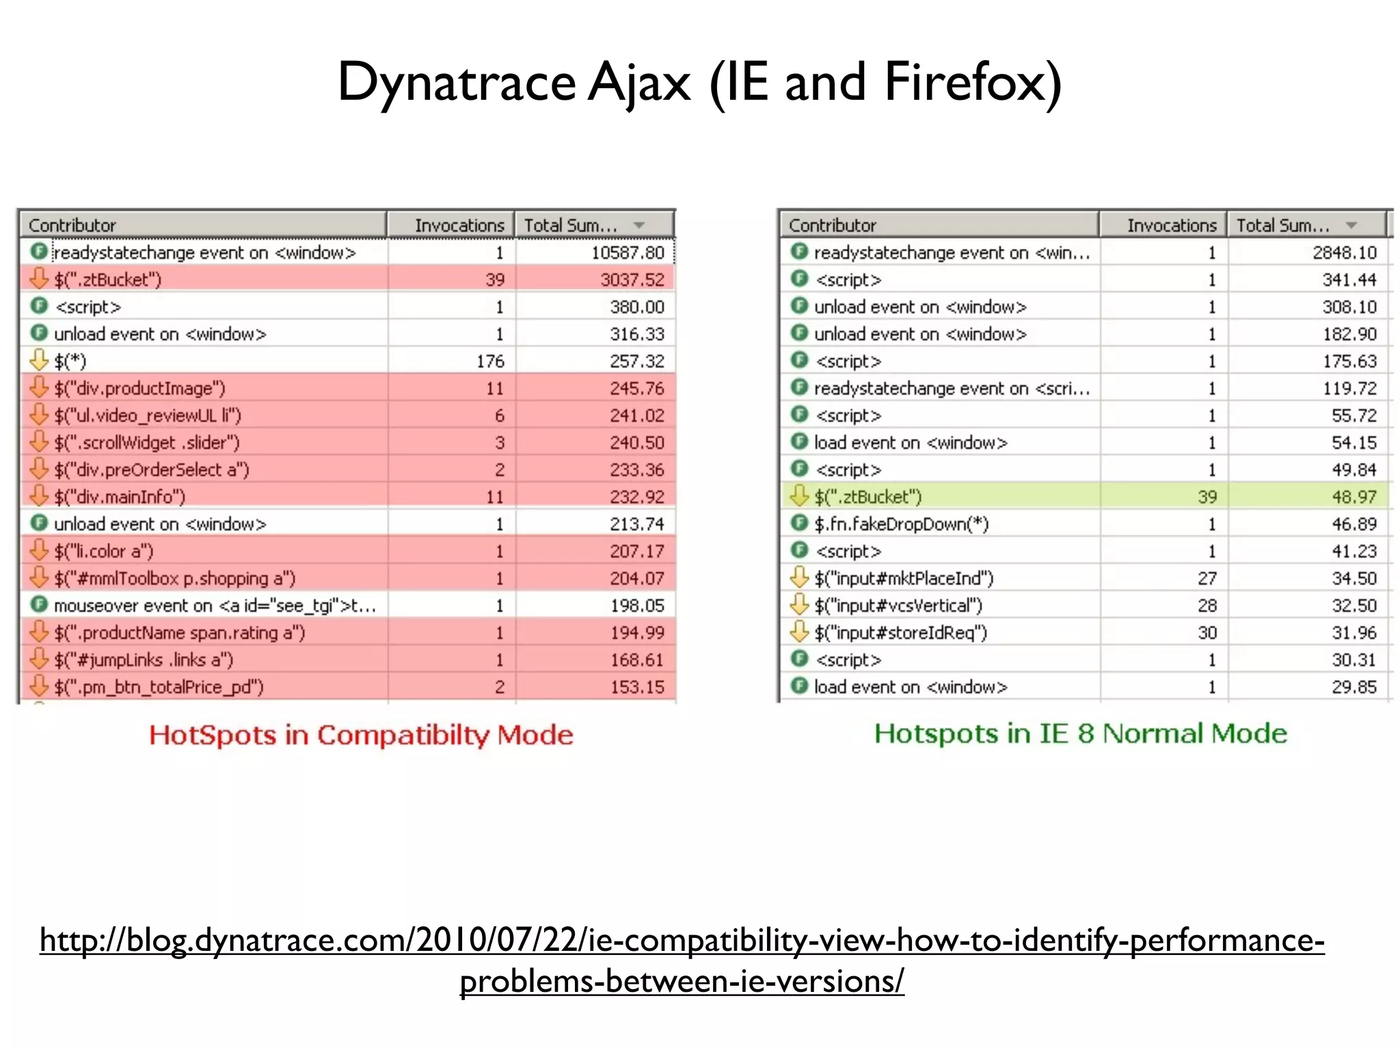Select the total 10587.80 cell
Image resolution: width=1400 pixels, height=1050 pixels.
coord(628,252)
